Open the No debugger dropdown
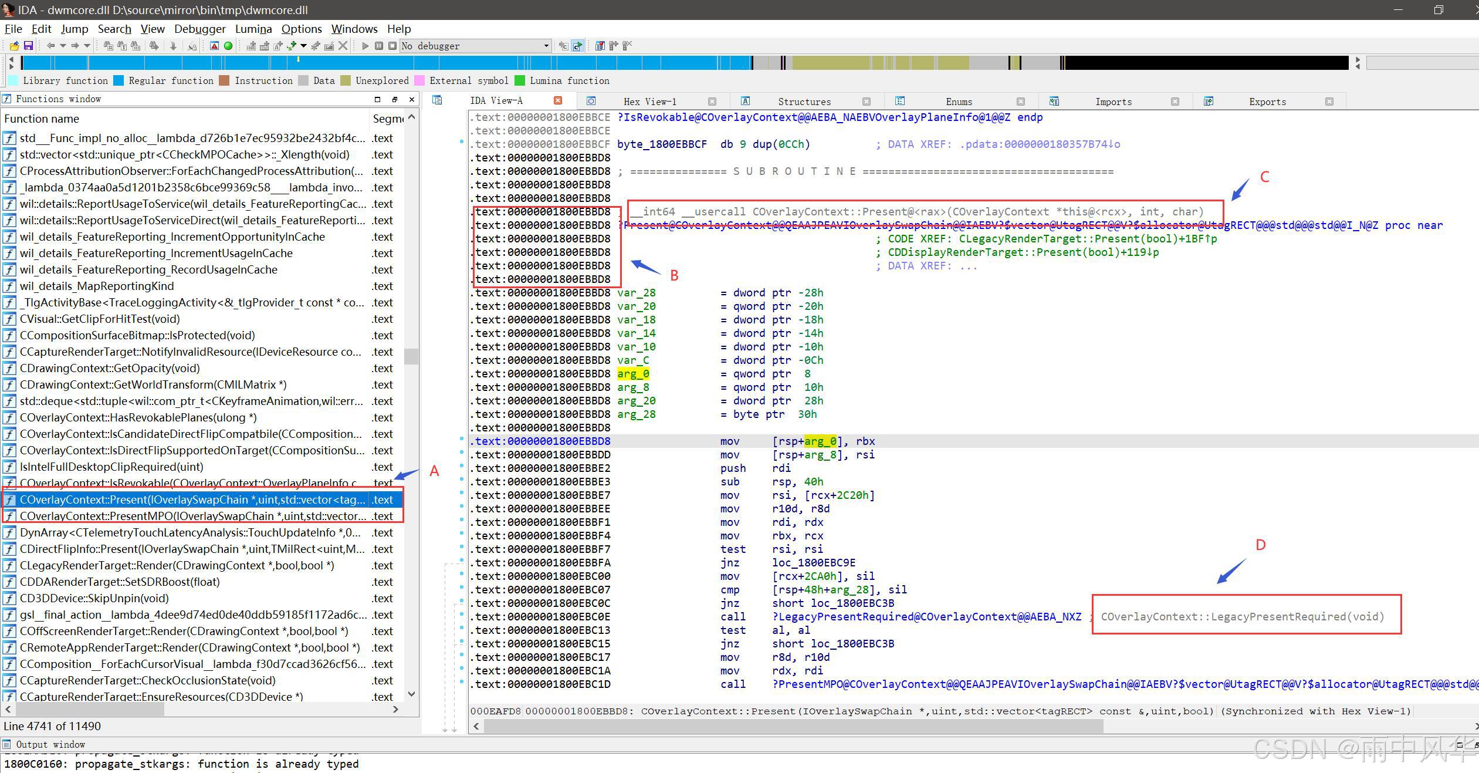 point(546,46)
